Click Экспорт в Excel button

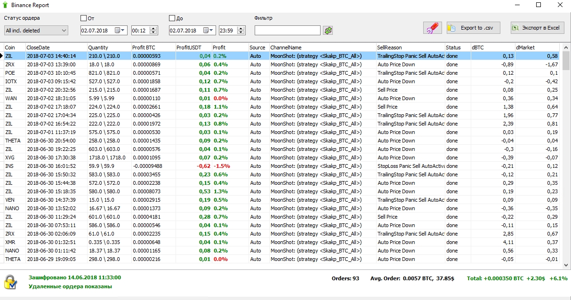coord(537,28)
